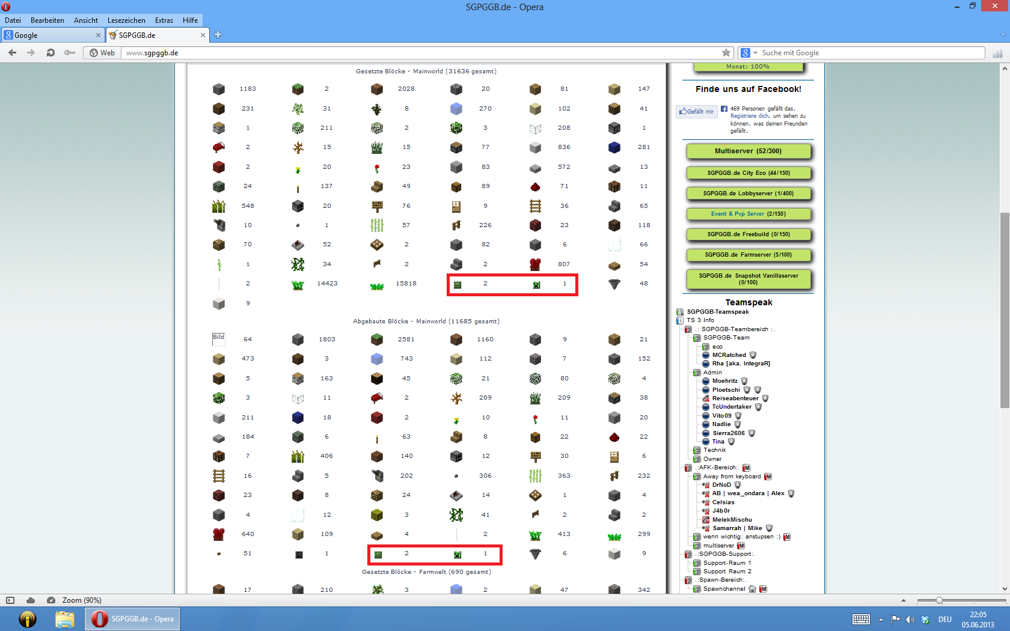Click the zoom slider in status bar

(939, 600)
